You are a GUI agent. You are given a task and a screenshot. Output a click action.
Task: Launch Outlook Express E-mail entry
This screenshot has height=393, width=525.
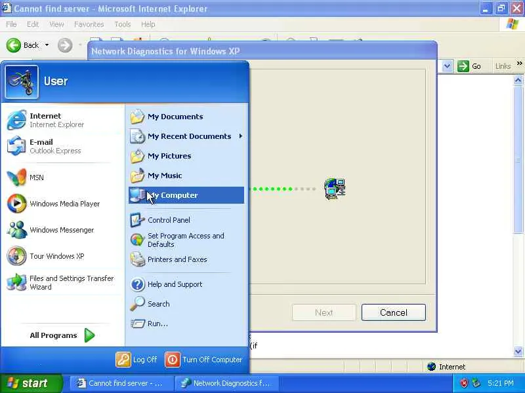(x=62, y=146)
